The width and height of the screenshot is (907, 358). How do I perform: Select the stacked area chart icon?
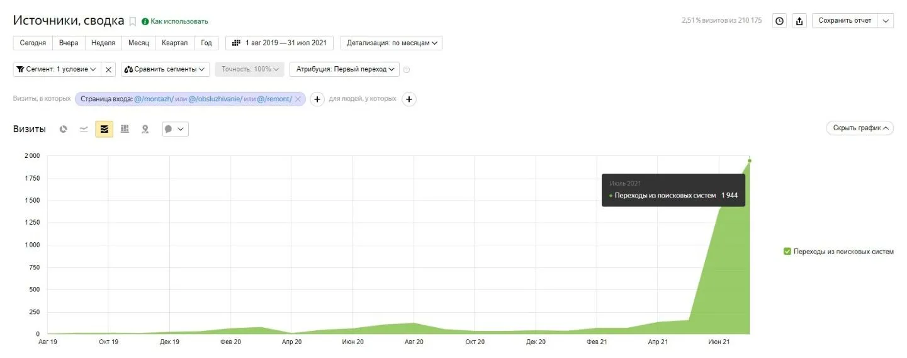pyautogui.click(x=104, y=129)
